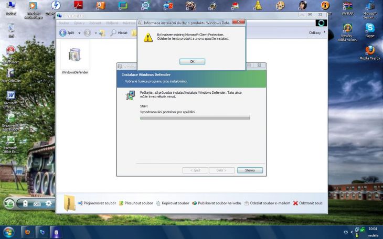This screenshot has height=239, width=383.
Task: Expand the forward history dropdown arrow
Action: click(95, 33)
